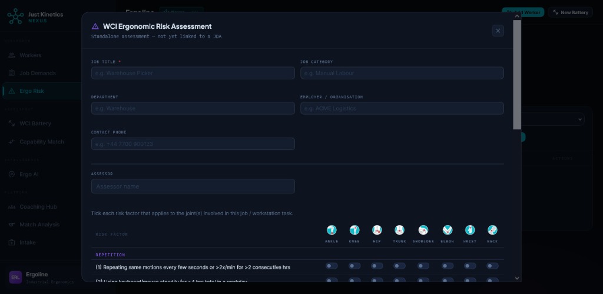
Task: Click the warning triangle icon beside WCI title
Action: point(95,26)
